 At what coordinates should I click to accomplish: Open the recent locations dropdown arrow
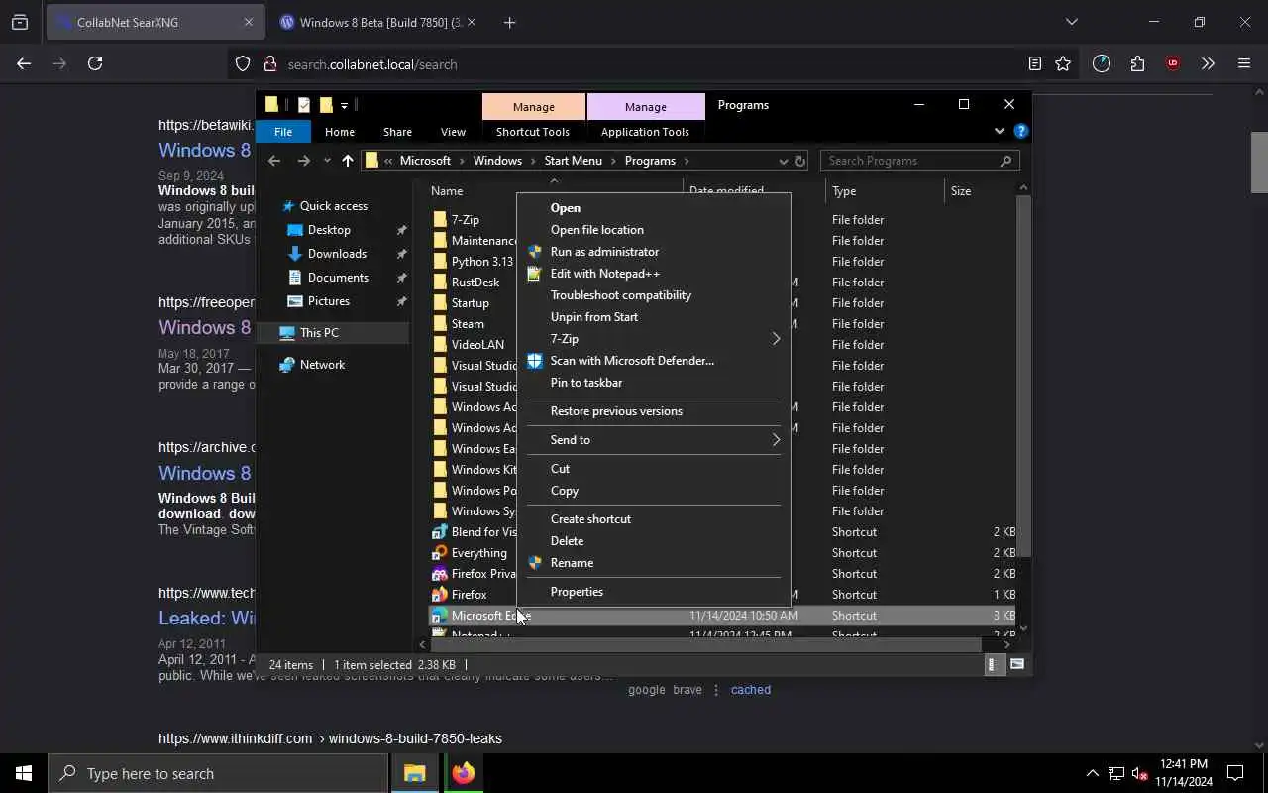point(327,161)
